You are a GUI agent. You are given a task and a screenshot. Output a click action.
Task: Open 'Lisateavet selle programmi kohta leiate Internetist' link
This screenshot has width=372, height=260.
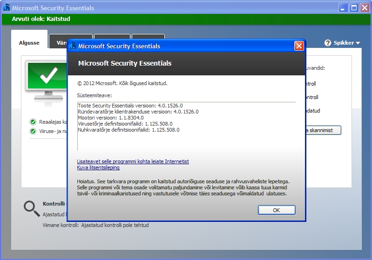coord(133,161)
